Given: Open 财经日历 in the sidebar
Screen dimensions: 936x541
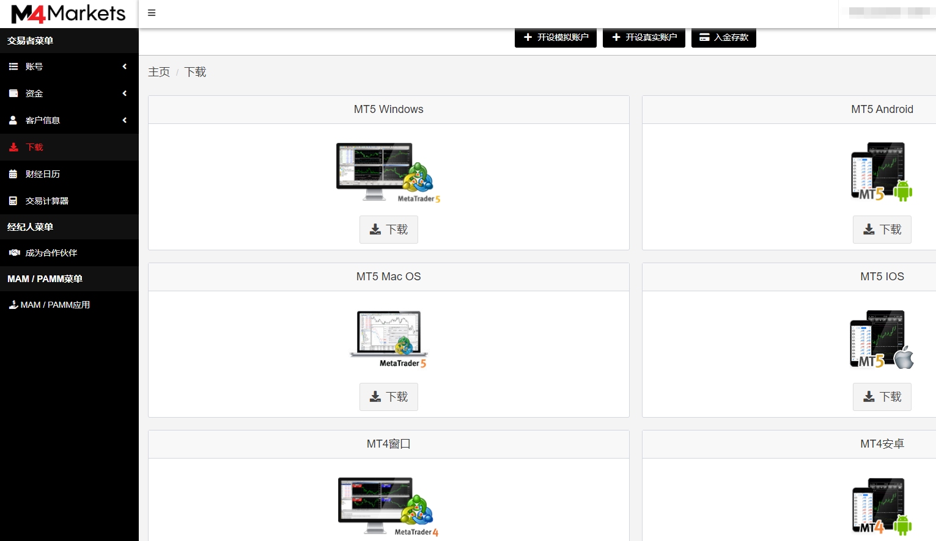Looking at the screenshot, I should (69, 174).
